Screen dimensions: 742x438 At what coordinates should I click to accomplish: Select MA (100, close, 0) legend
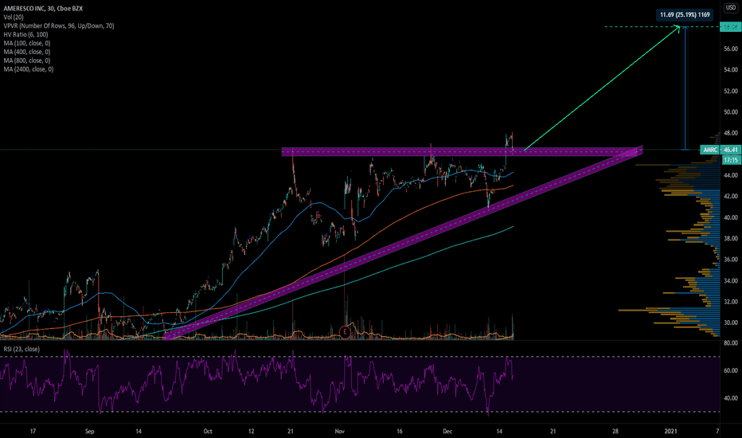coord(27,43)
